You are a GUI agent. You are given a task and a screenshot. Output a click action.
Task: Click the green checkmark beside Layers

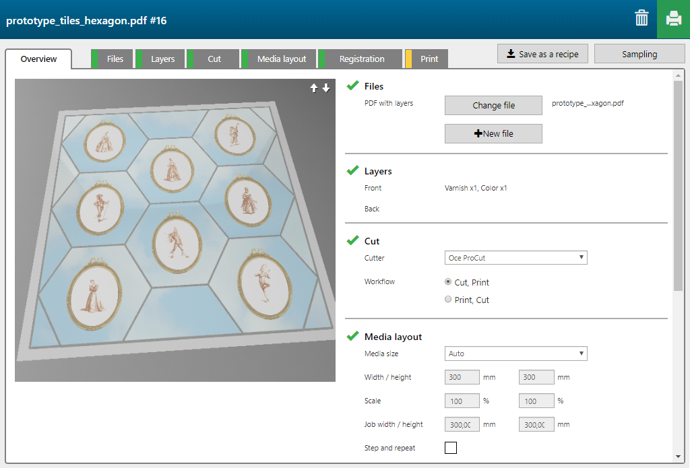pos(352,171)
